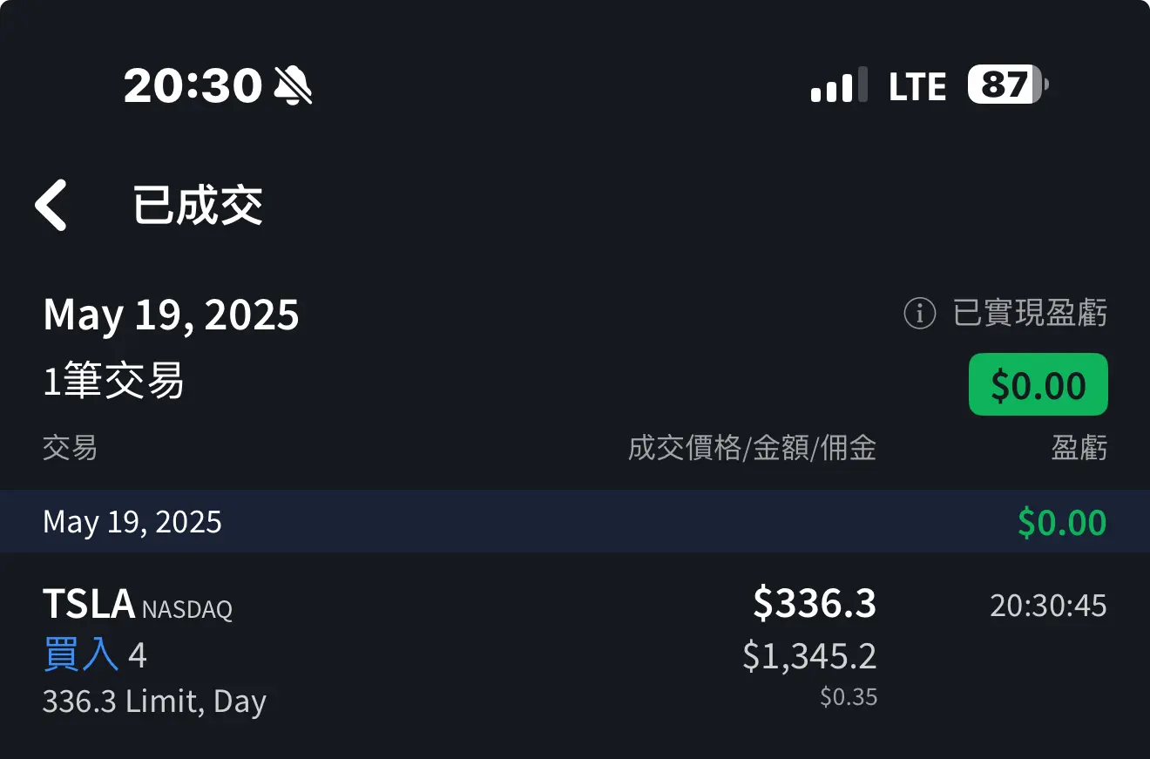Tap the green $0.00 realized P&L badge
Screen dimensions: 1150x759
1038,384
